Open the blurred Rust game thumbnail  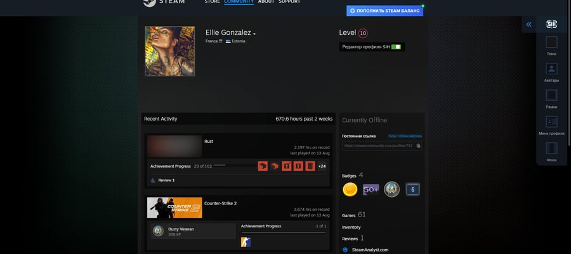tap(174, 146)
